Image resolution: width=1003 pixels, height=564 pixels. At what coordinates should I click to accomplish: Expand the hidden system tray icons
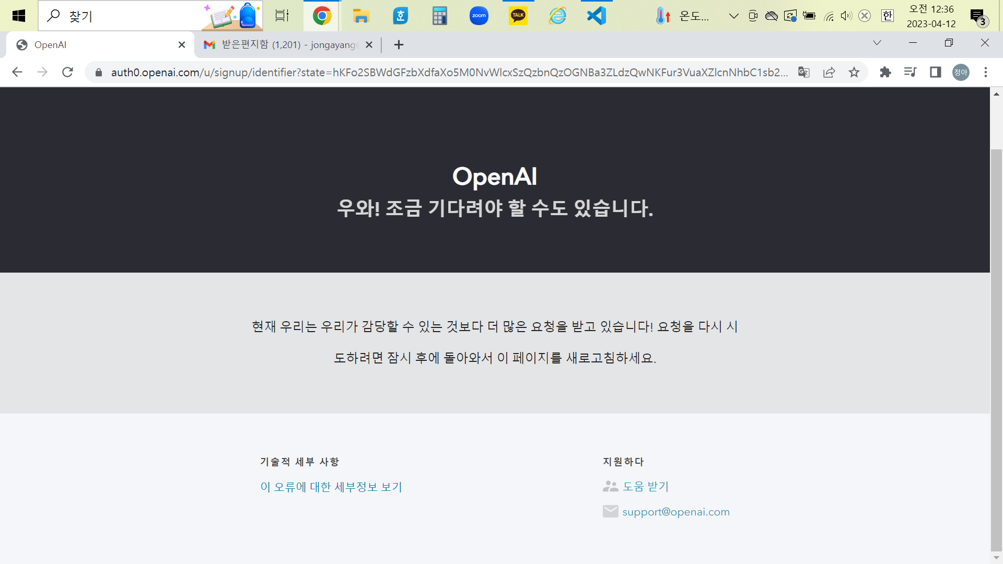733,16
